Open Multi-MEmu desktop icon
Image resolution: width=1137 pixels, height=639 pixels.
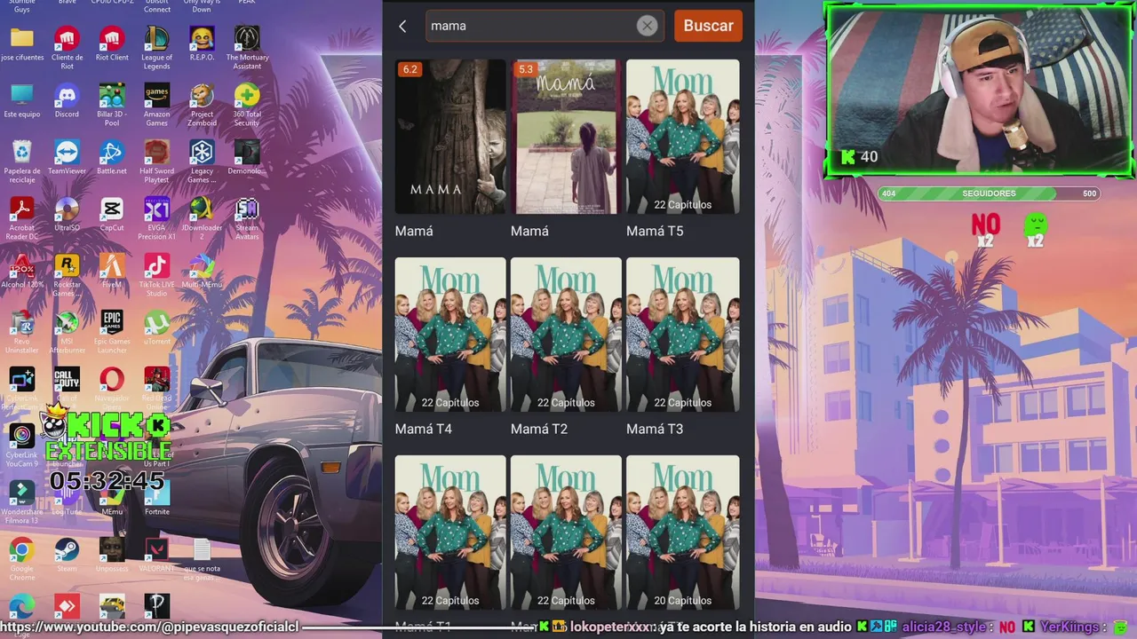point(202,271)
